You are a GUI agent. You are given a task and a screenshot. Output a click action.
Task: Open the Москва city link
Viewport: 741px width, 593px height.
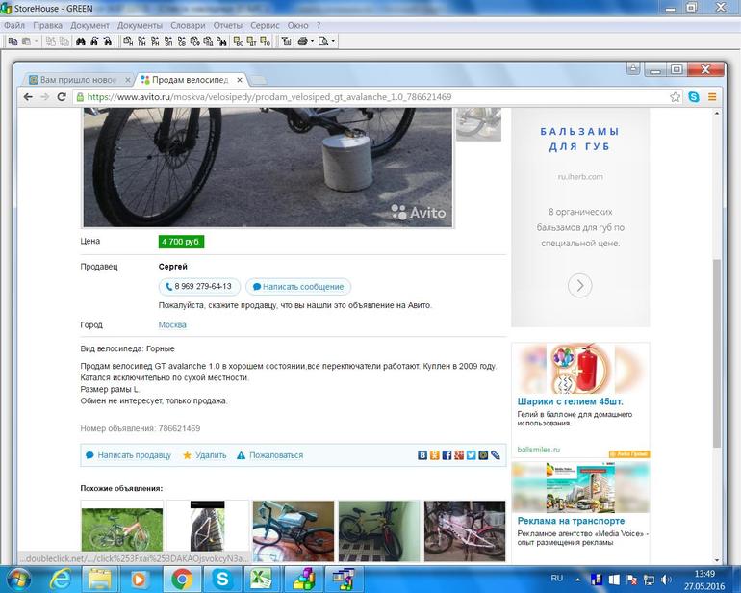[x=172, y=325]
